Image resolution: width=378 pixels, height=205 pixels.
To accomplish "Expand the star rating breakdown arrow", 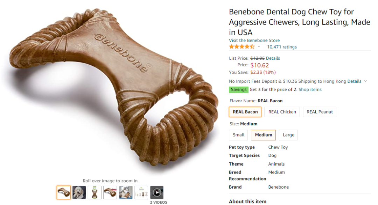I will (x=259, y=47).
